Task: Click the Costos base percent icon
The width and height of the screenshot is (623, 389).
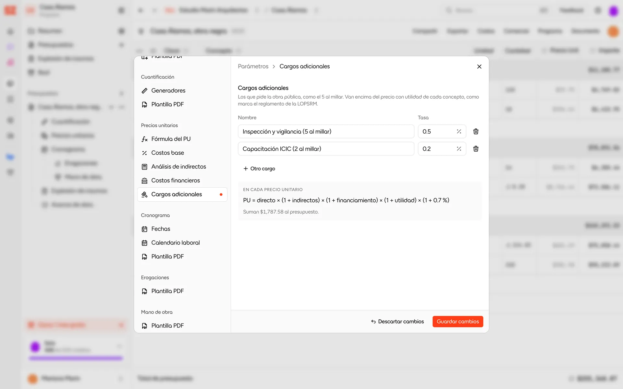Action: 144,153
